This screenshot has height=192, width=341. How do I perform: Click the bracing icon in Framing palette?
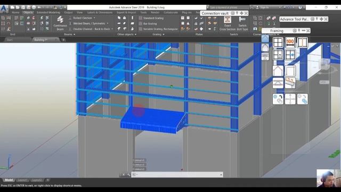pos(278,83)
